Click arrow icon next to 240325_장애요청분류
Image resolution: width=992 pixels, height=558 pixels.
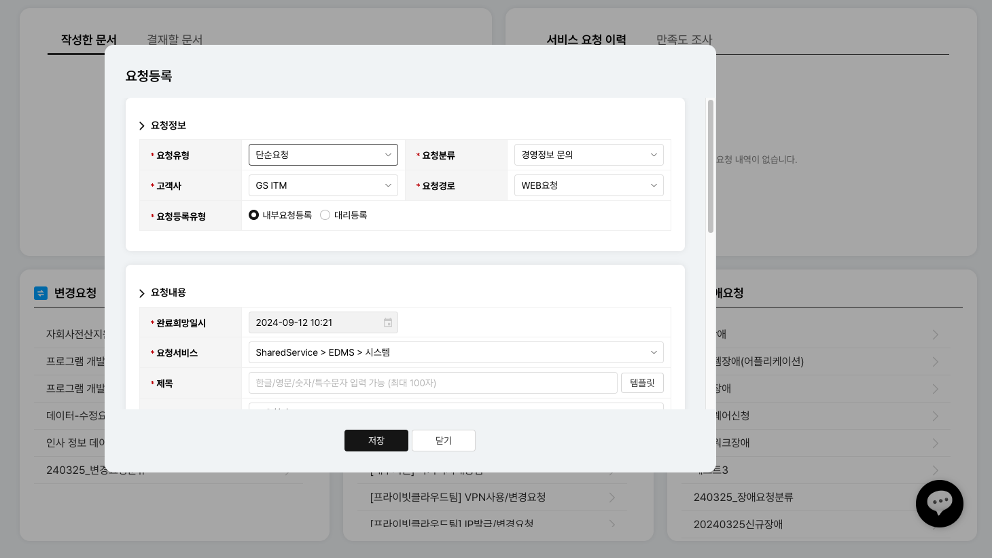coord(936,498)
